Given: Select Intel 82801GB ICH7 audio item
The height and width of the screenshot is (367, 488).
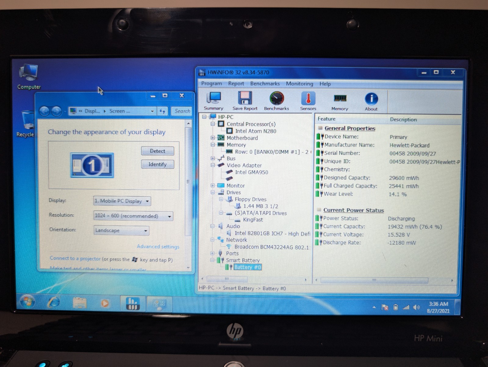Looking at the screenshot, I should coord(272,233).
